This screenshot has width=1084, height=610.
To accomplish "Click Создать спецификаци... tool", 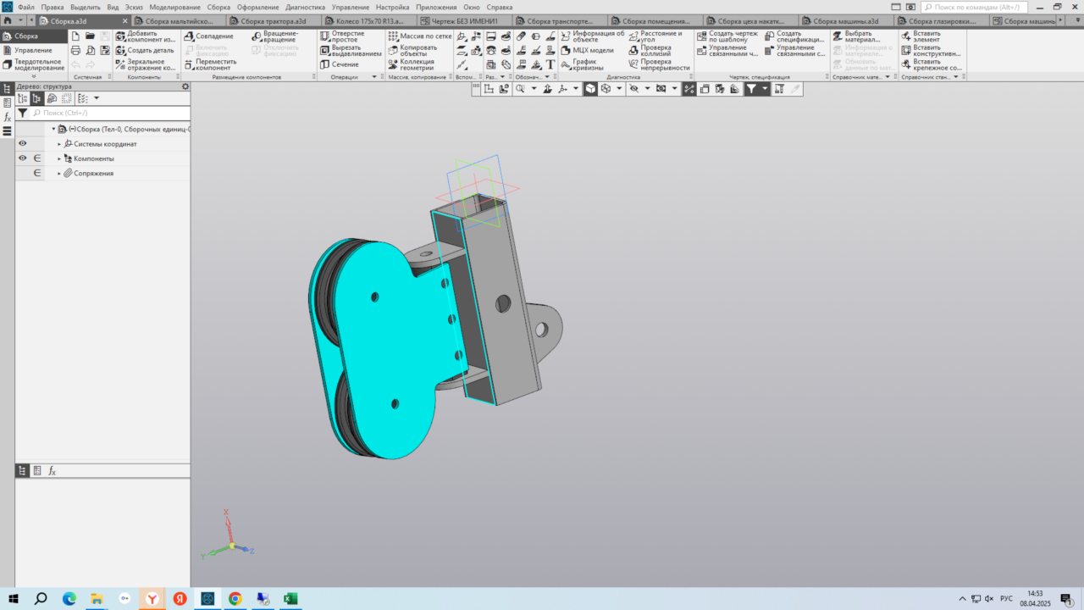I will click(x=794, y=36).
